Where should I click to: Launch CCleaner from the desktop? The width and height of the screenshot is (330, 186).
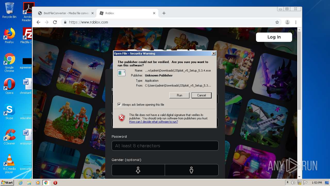coord(9,137)
